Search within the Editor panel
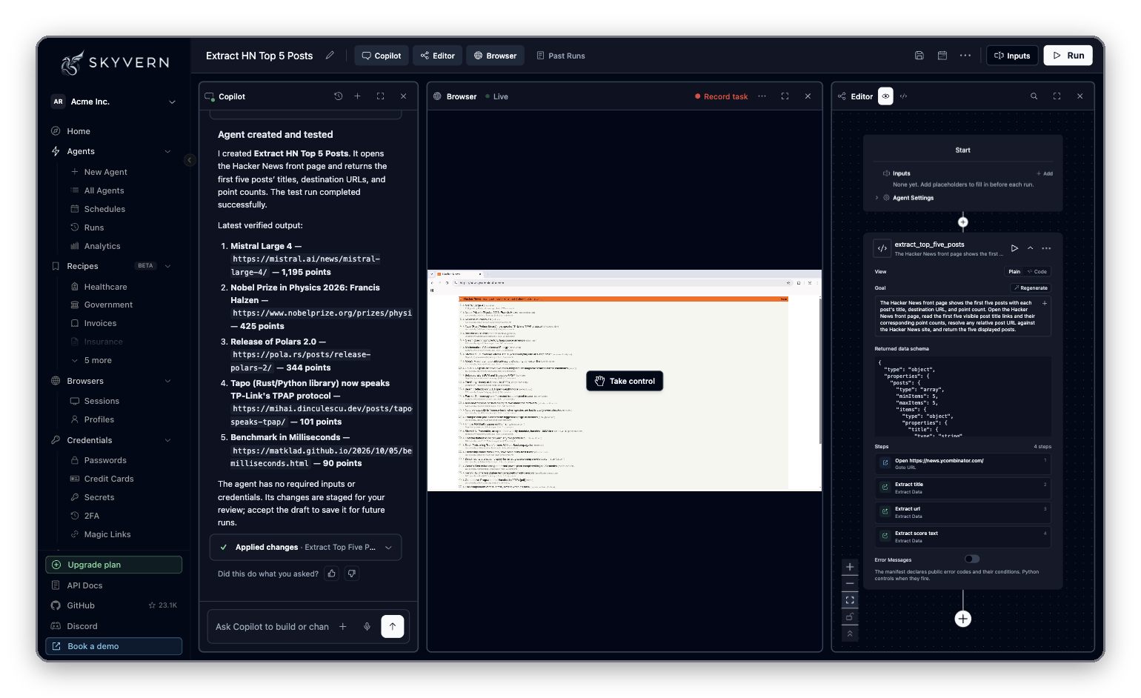The height and width of the screenshot is (698, 1141). [1034, 96]
